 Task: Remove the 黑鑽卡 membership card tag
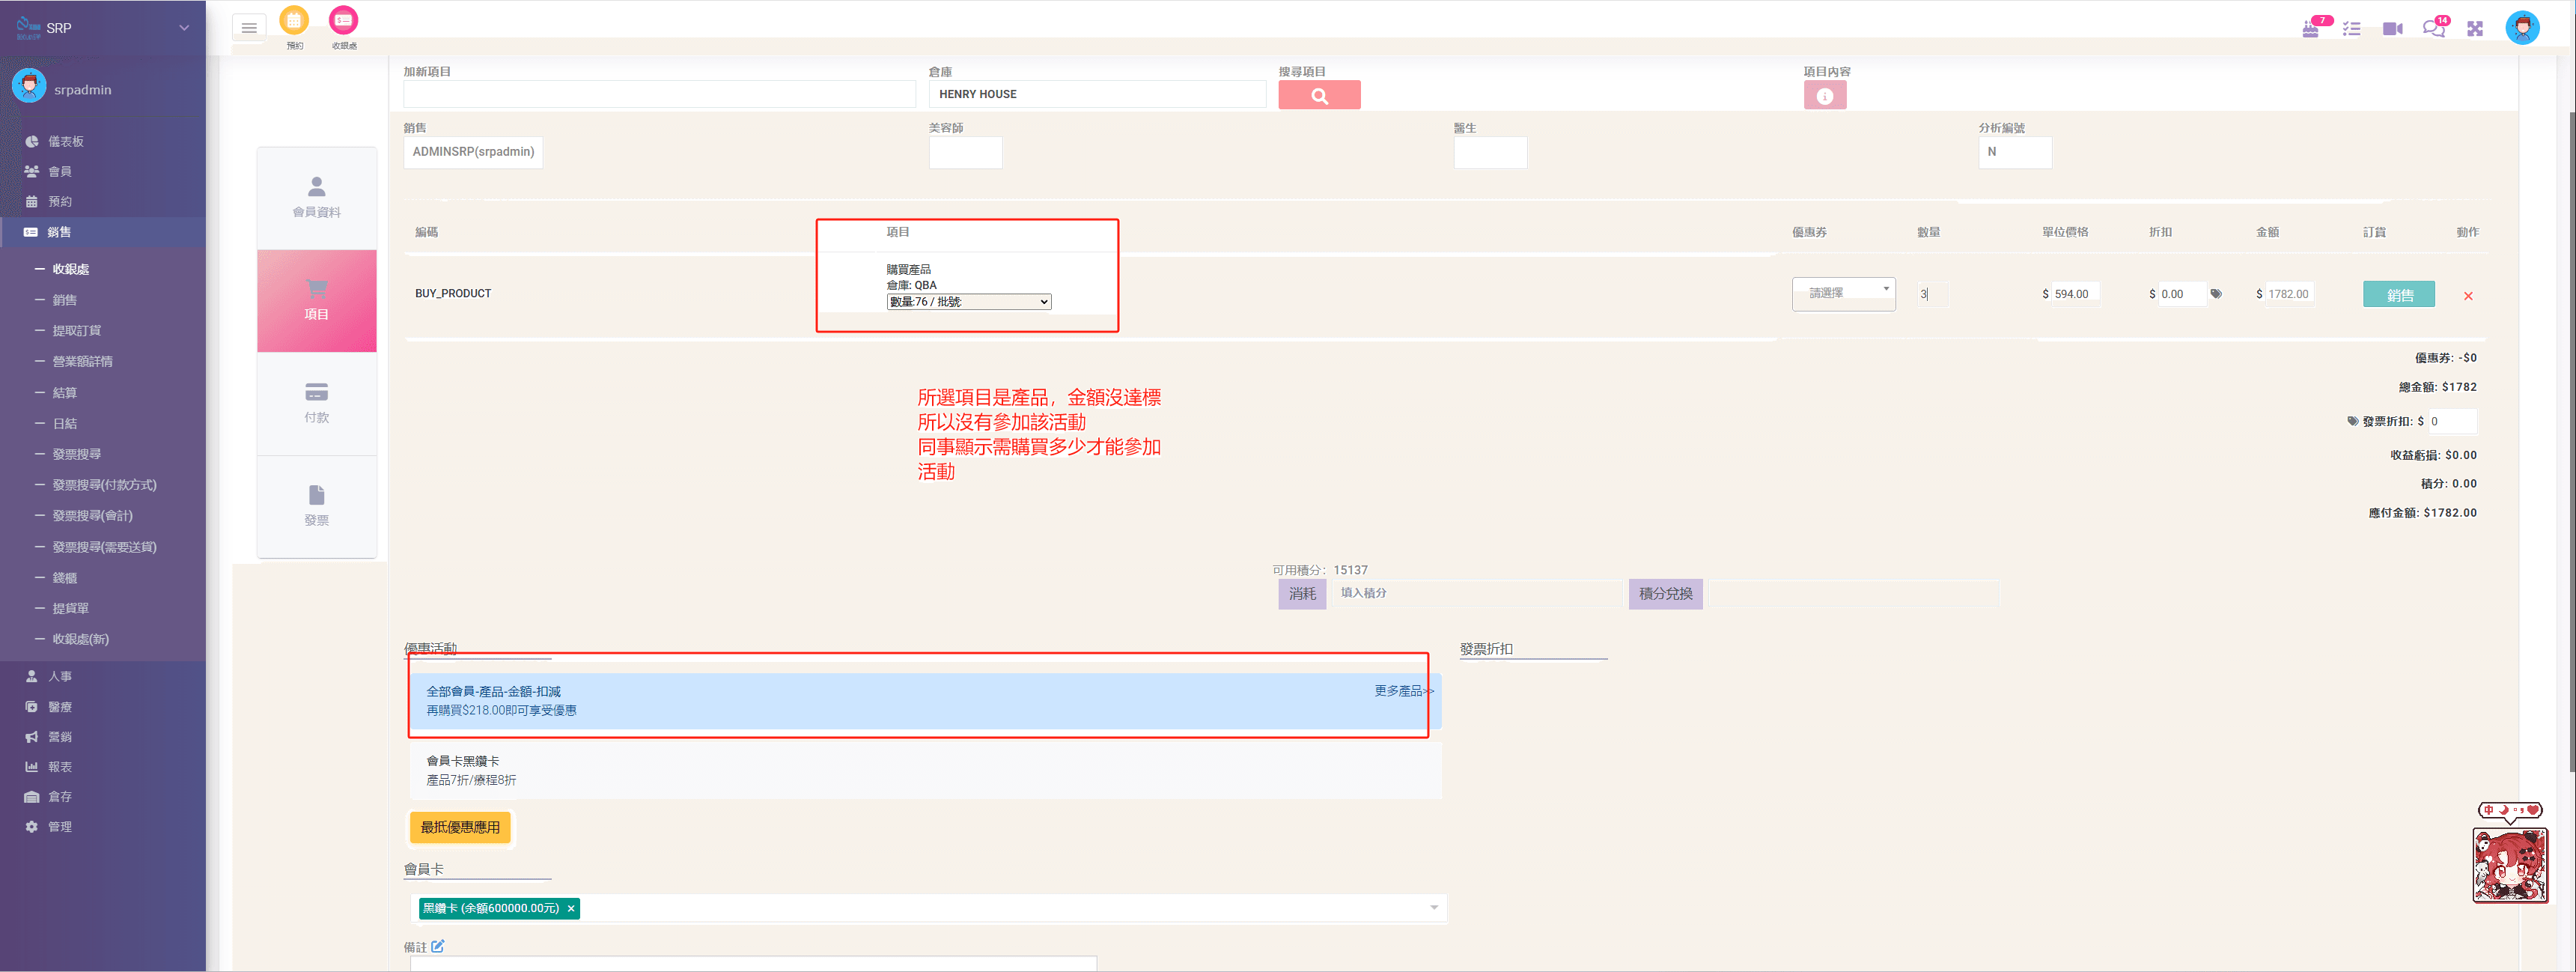pos(571,908)
